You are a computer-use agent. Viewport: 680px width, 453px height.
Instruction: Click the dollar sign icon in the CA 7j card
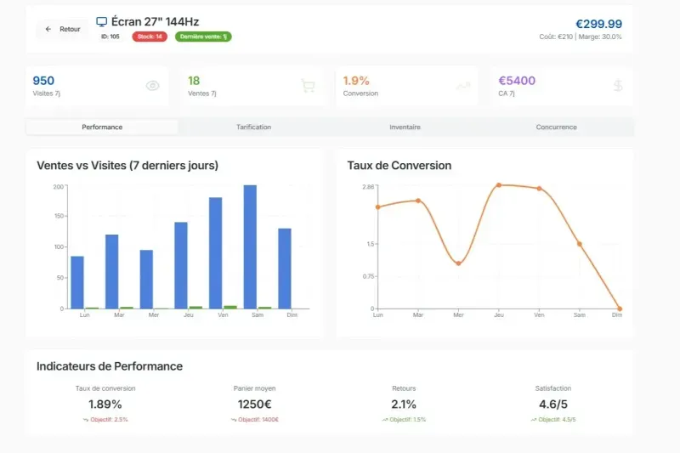tap(617, 86)
